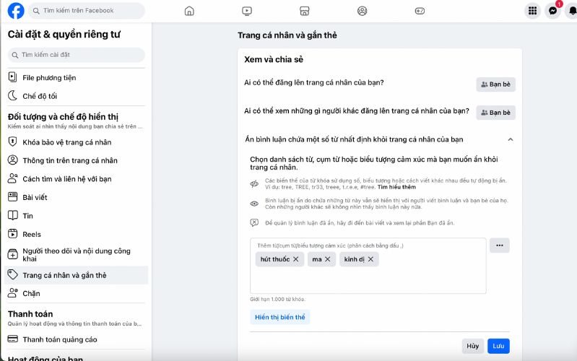Open 'Người theo dõi và nội dung công khai'
This screenshot has width=577, height=361.
[x=76, y=255]
